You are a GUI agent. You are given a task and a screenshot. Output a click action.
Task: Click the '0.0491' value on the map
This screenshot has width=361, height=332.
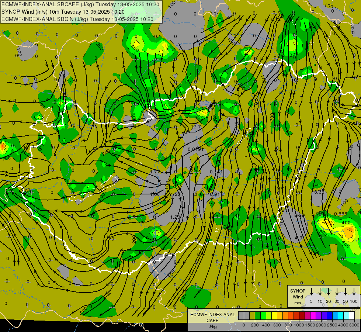[x=195, y=149]
